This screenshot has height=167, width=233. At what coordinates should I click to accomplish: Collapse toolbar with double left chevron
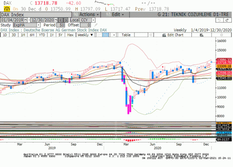point(151,35)
